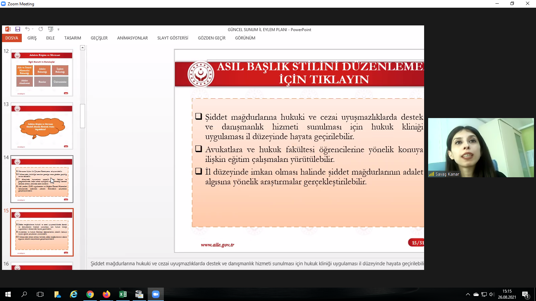
Task: Click the Zoom Meeting window title icon
Action: [x=4, y=4]
